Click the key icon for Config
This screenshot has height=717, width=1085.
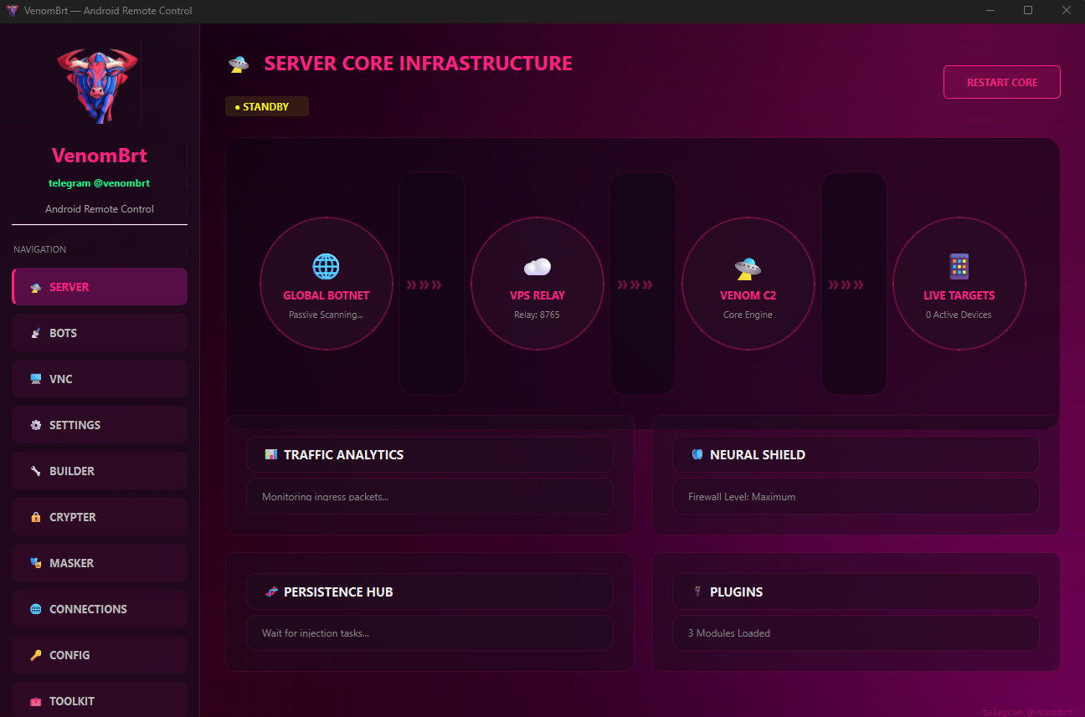coord(36,655)
